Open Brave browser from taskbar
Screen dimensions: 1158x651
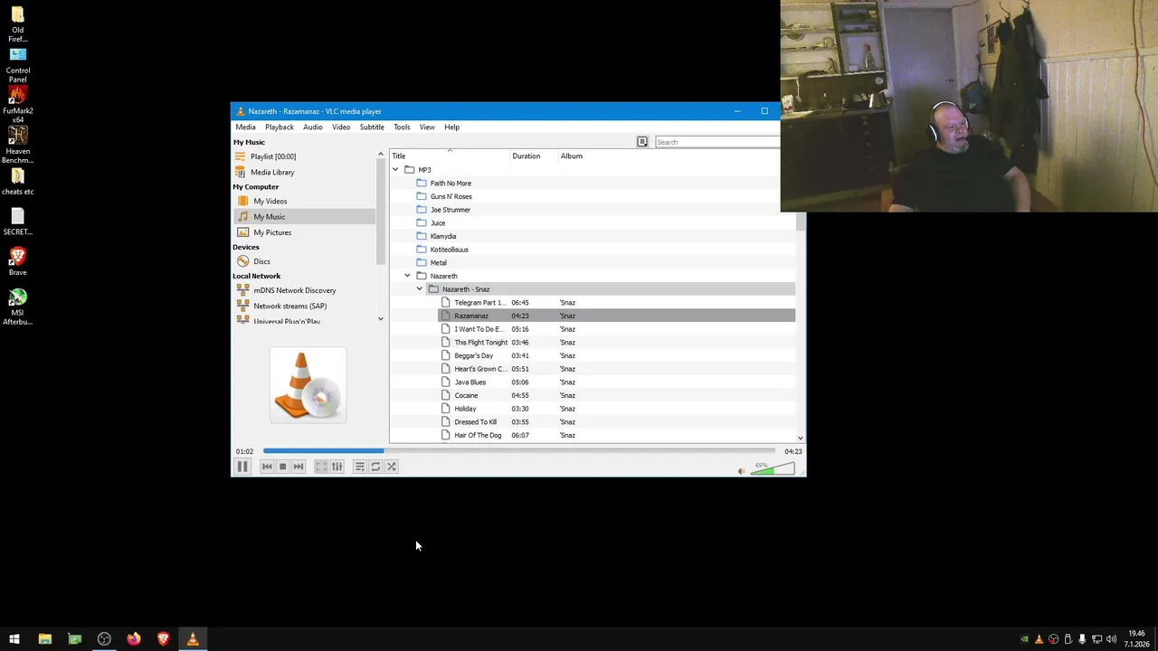[x=163, y=639]
